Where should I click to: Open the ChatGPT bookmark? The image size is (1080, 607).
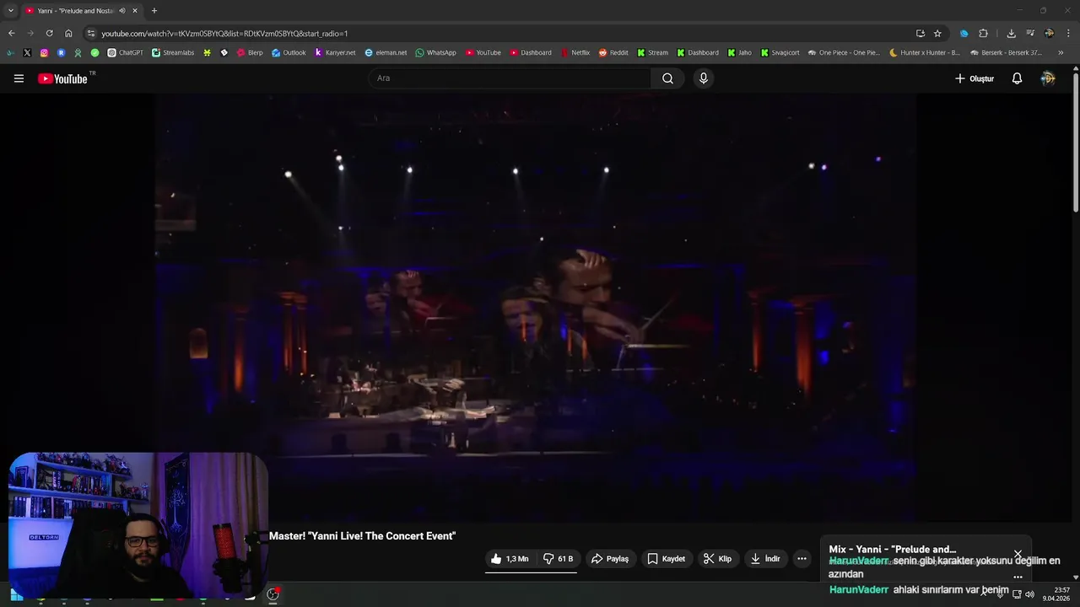(126, 52)
